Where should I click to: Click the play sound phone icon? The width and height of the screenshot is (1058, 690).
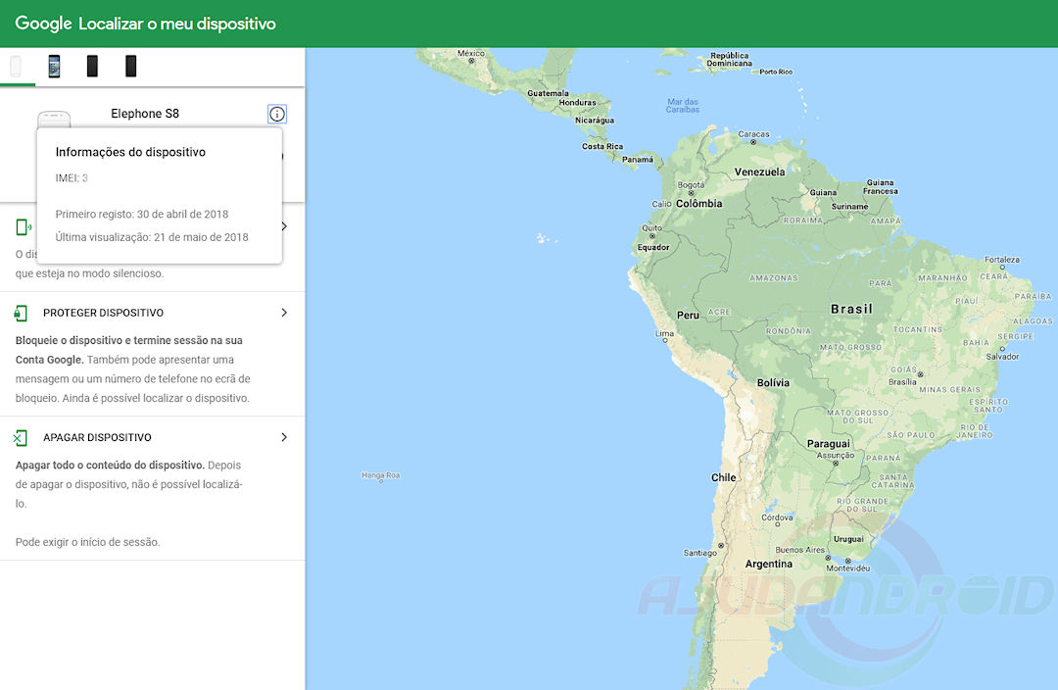click(x=23, y=226)
